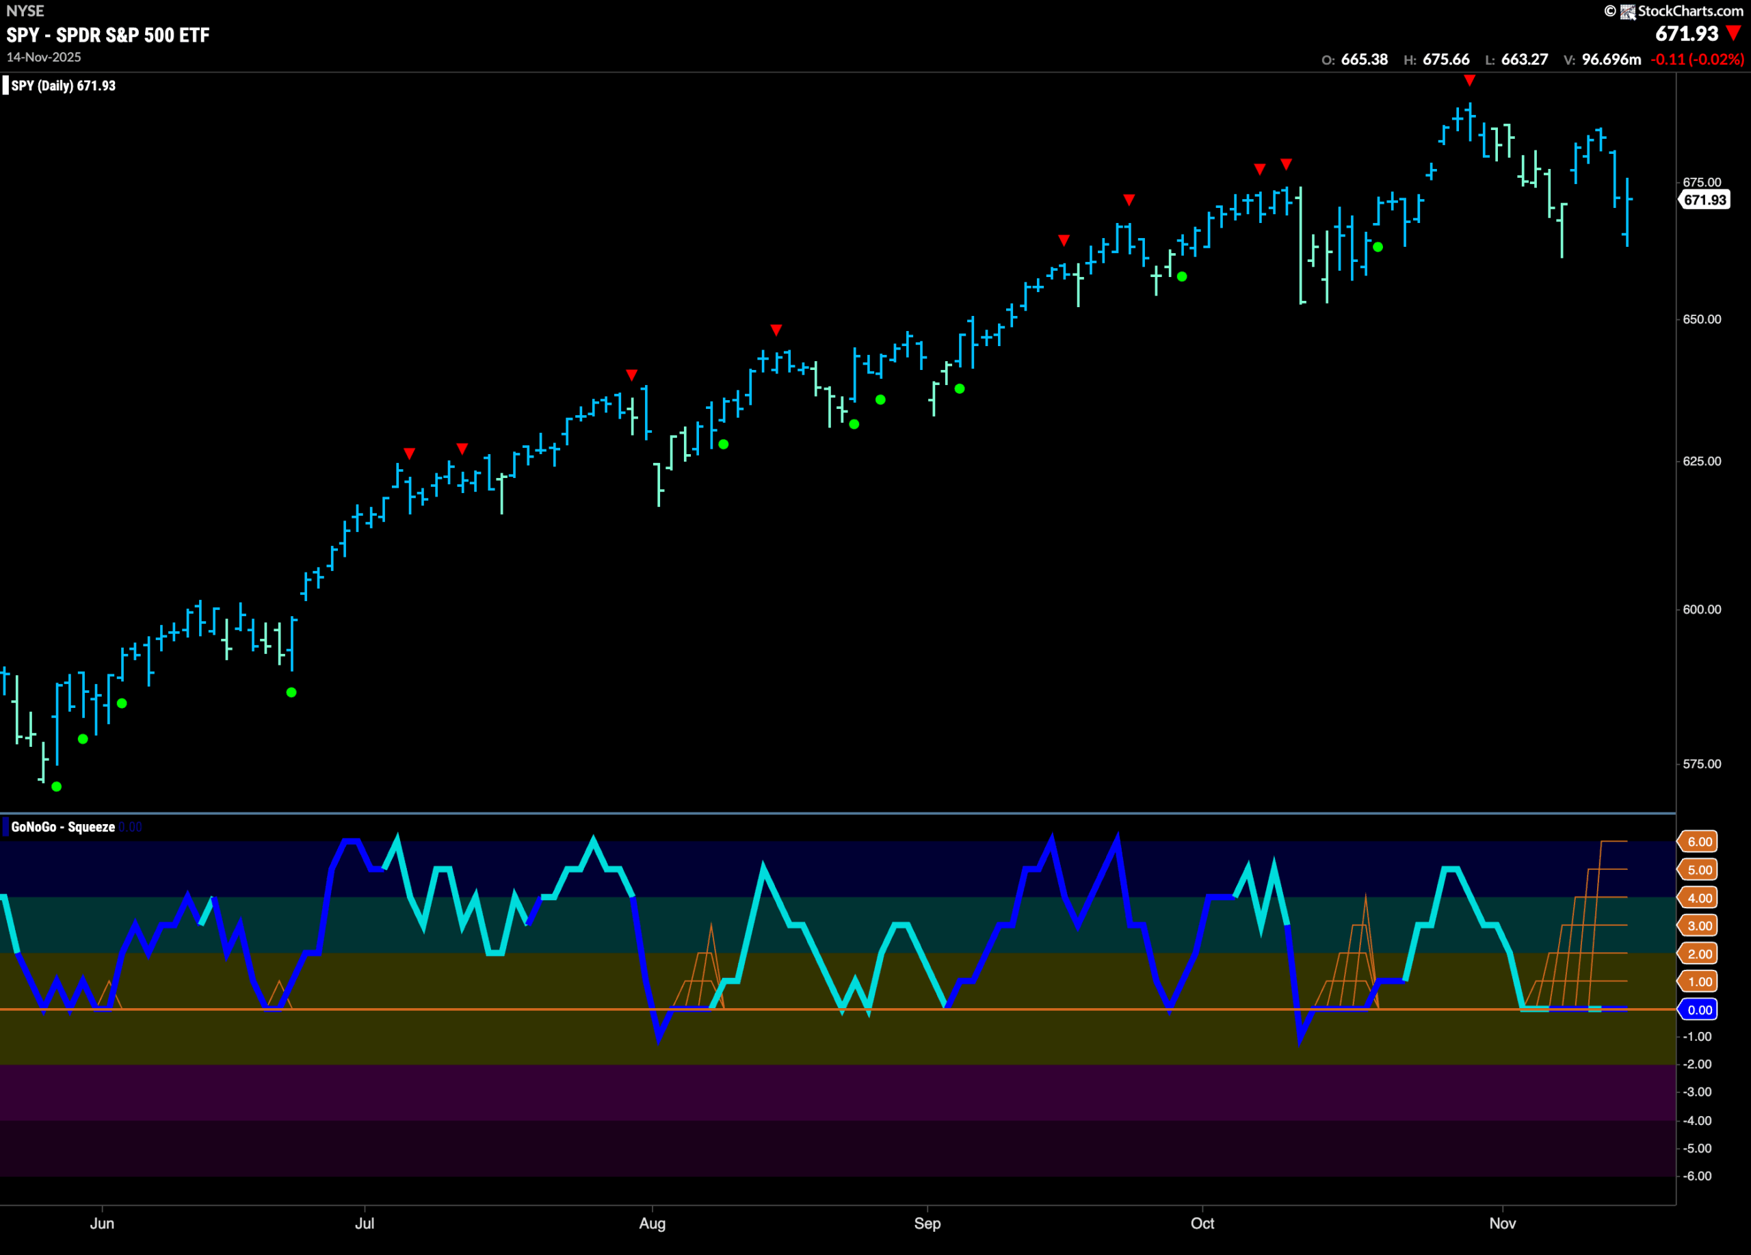Click the StockCharts.com logo text

pos(1690,11)
